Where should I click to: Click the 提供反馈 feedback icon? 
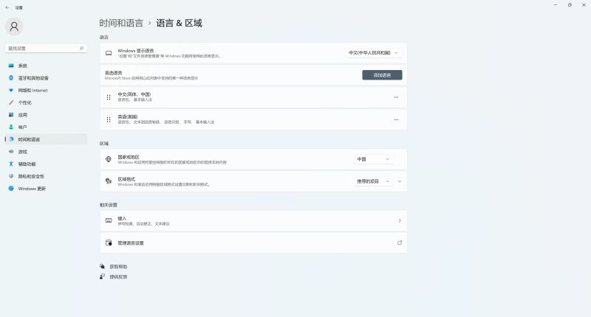[102, 276]
